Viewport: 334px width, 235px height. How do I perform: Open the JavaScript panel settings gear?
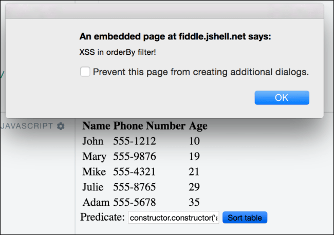[x=61, y=126]
